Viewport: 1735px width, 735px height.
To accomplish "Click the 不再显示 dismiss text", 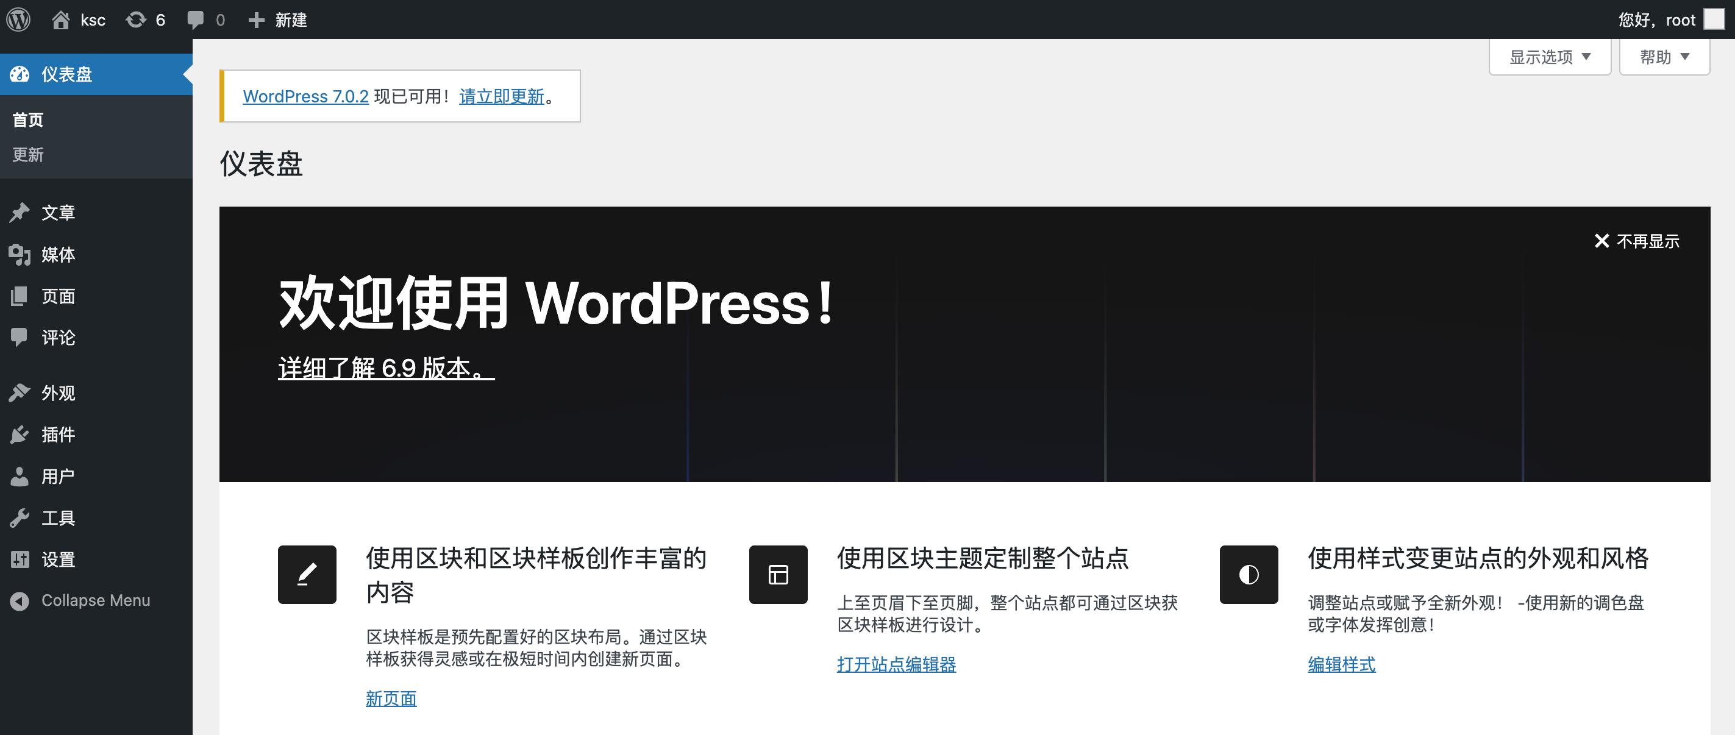I will tap(1648, 241).
